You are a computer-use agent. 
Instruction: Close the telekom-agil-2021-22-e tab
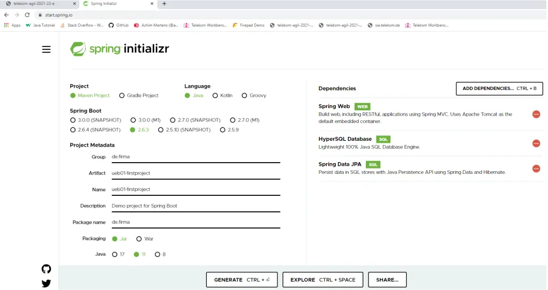pos(74,4)
